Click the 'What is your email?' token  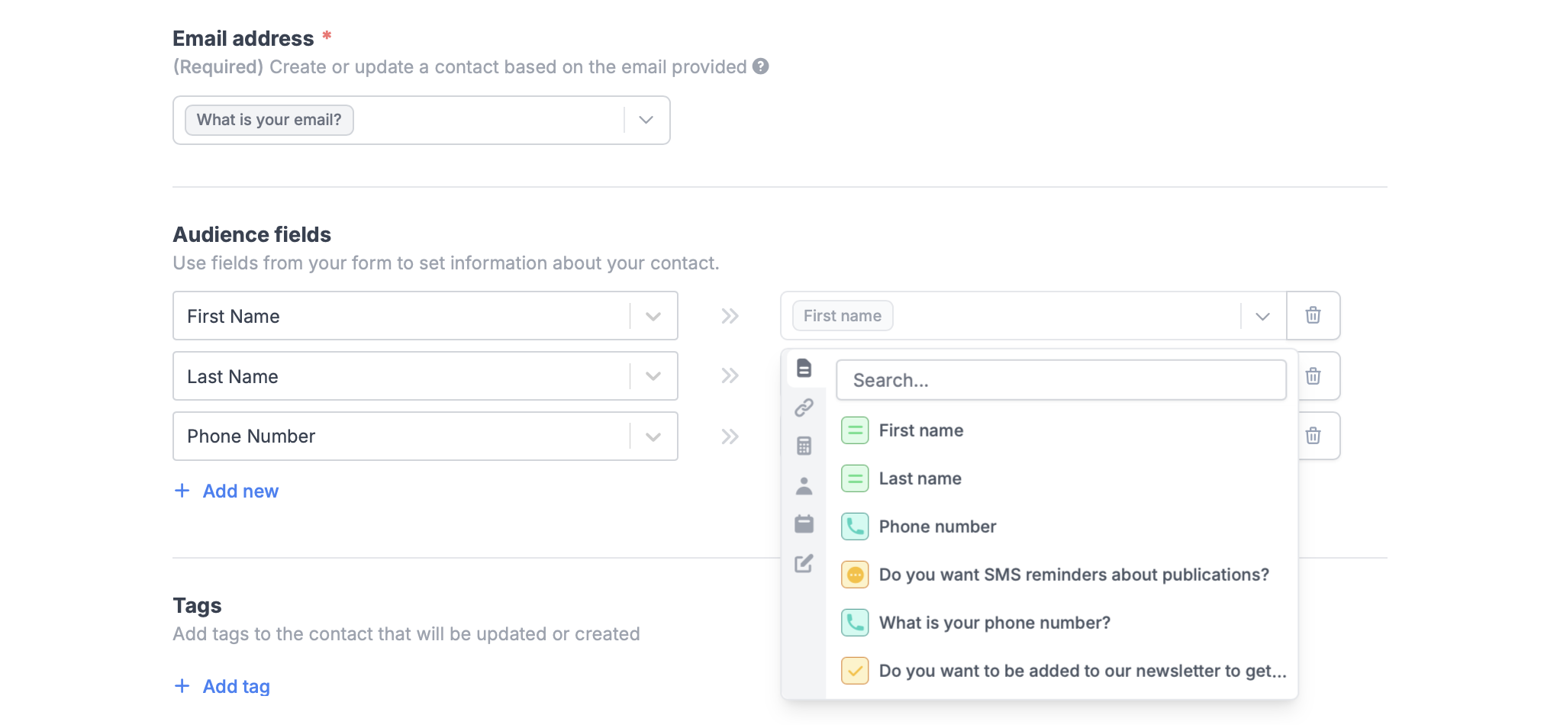(269, 120)
